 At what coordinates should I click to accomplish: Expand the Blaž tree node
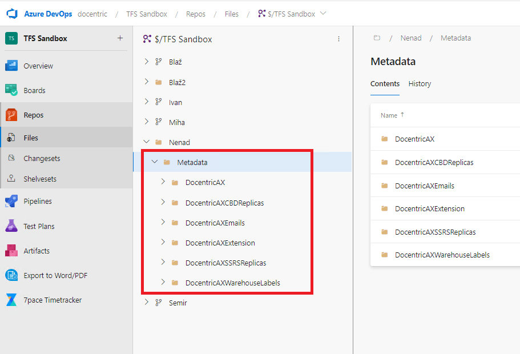point(146,62)
